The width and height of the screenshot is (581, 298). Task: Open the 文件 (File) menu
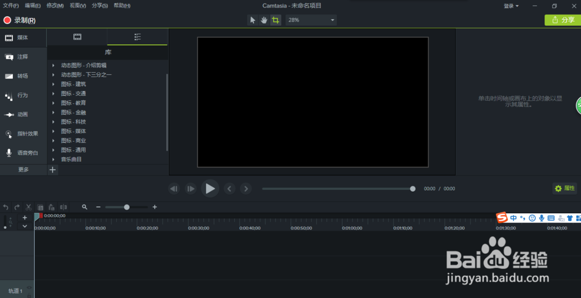point(10,6)
